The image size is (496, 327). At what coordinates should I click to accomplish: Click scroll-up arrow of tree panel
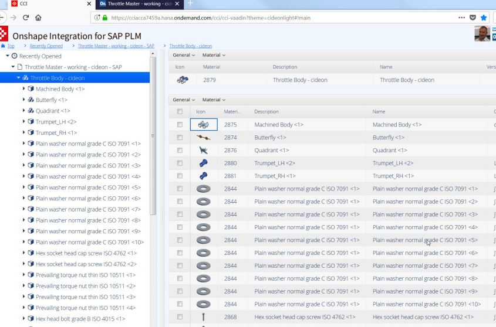pos(153,54)
